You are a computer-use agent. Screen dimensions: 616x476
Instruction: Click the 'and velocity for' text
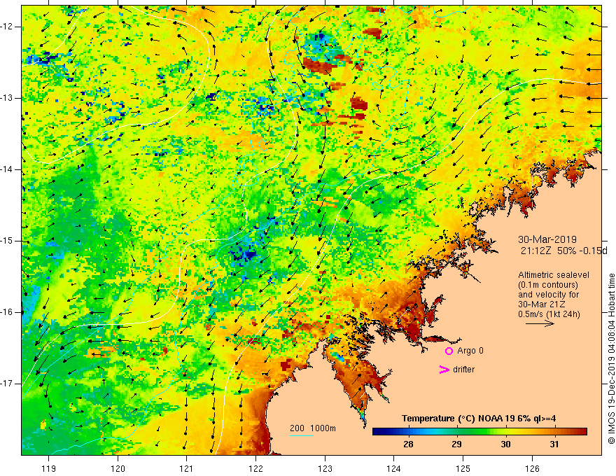click(548, 295)
